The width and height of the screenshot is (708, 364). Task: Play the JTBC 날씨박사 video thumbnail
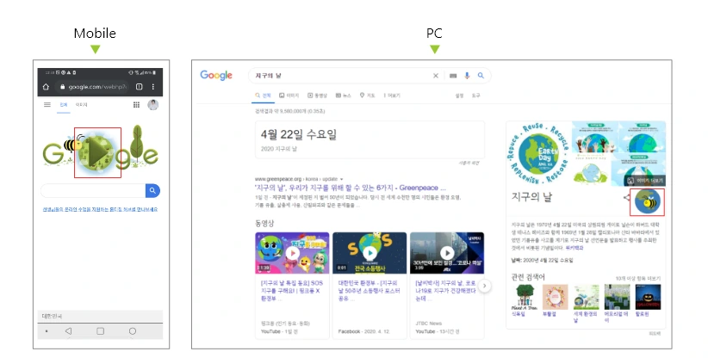pyautogui.click(x=447, y=253)
